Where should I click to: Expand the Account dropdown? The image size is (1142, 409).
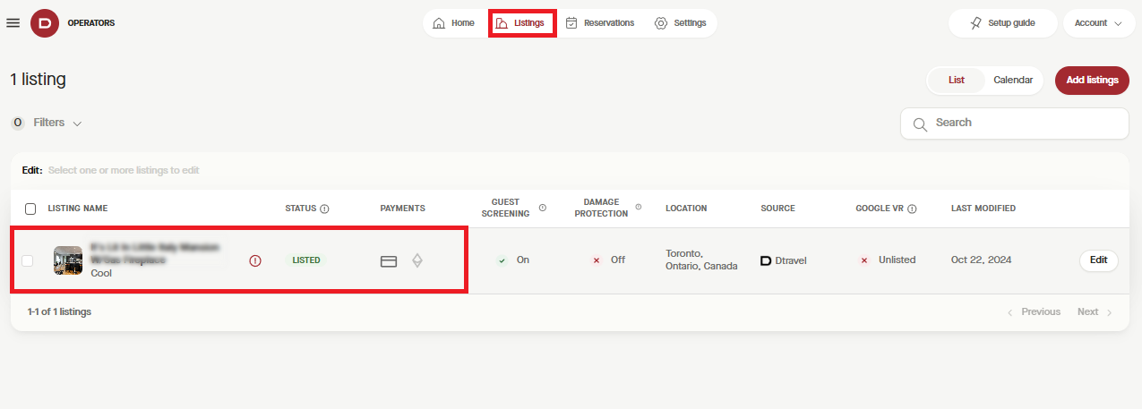[x=1099, y=23]
